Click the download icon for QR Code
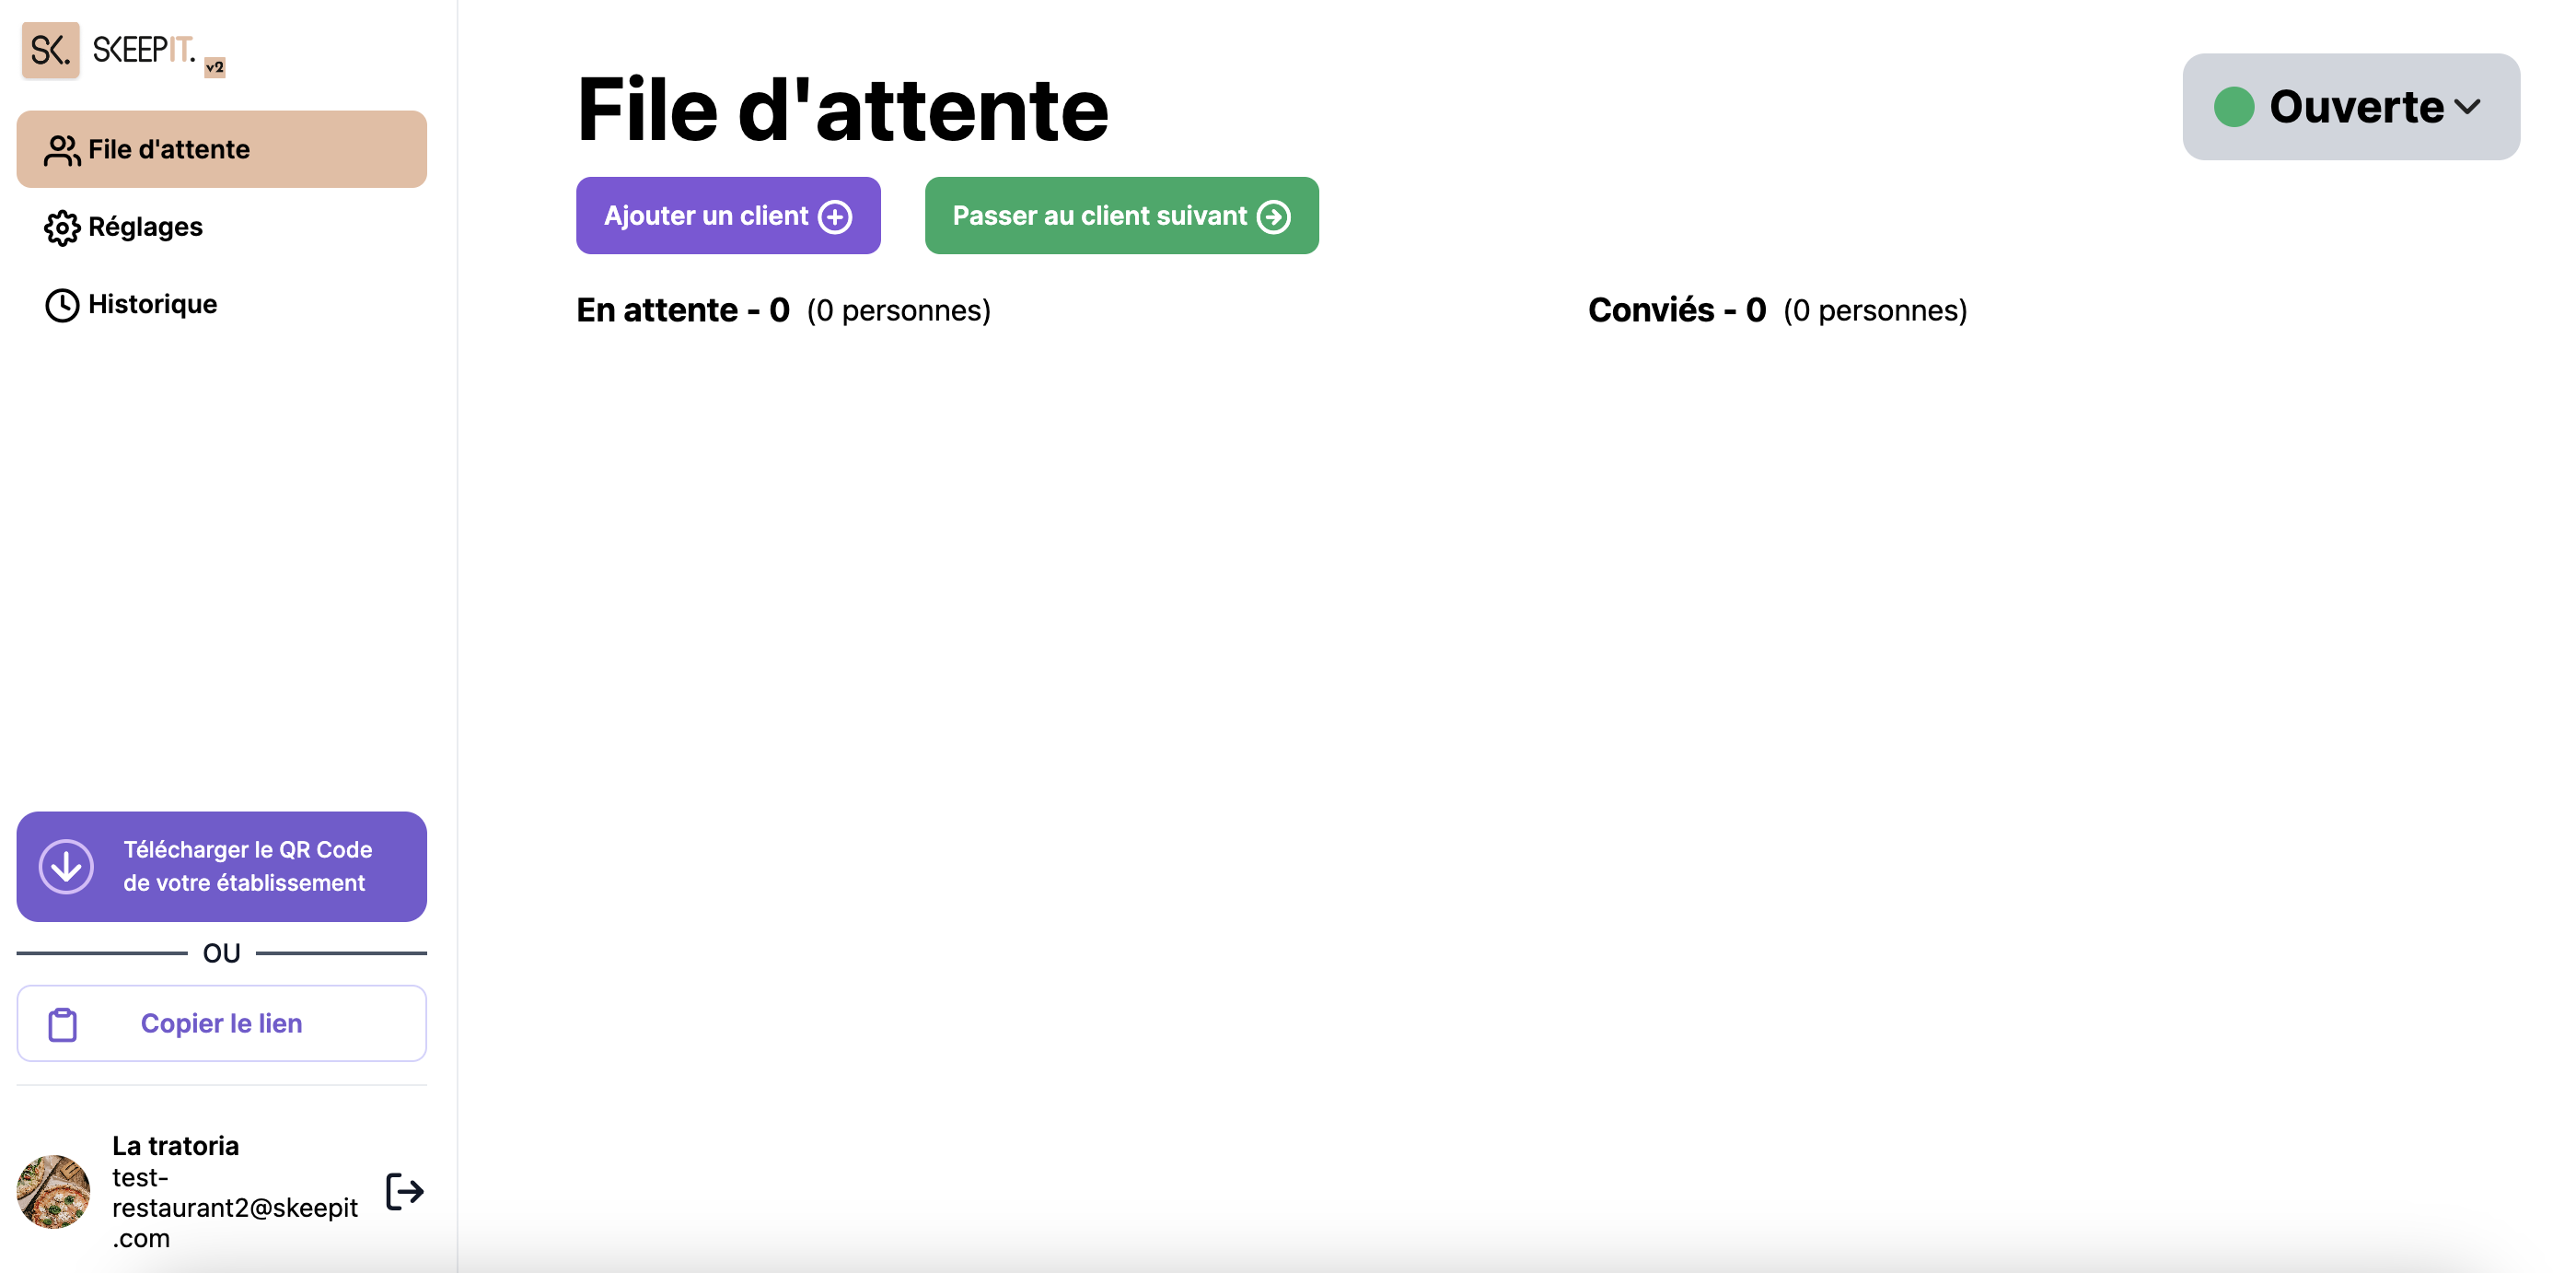The height and width of the screenshot is (1273, 2576). (65, 865)
